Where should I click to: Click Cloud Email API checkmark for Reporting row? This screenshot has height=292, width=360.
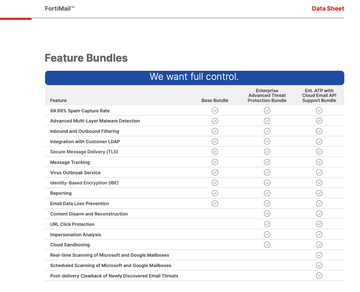(x=319, y=193)
